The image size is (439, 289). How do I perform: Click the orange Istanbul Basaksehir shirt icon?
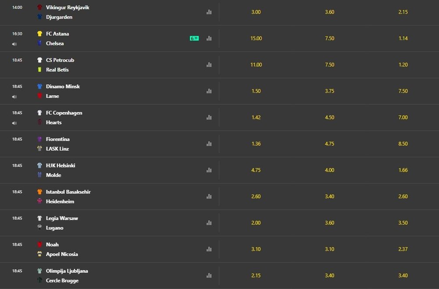point(40,192)
